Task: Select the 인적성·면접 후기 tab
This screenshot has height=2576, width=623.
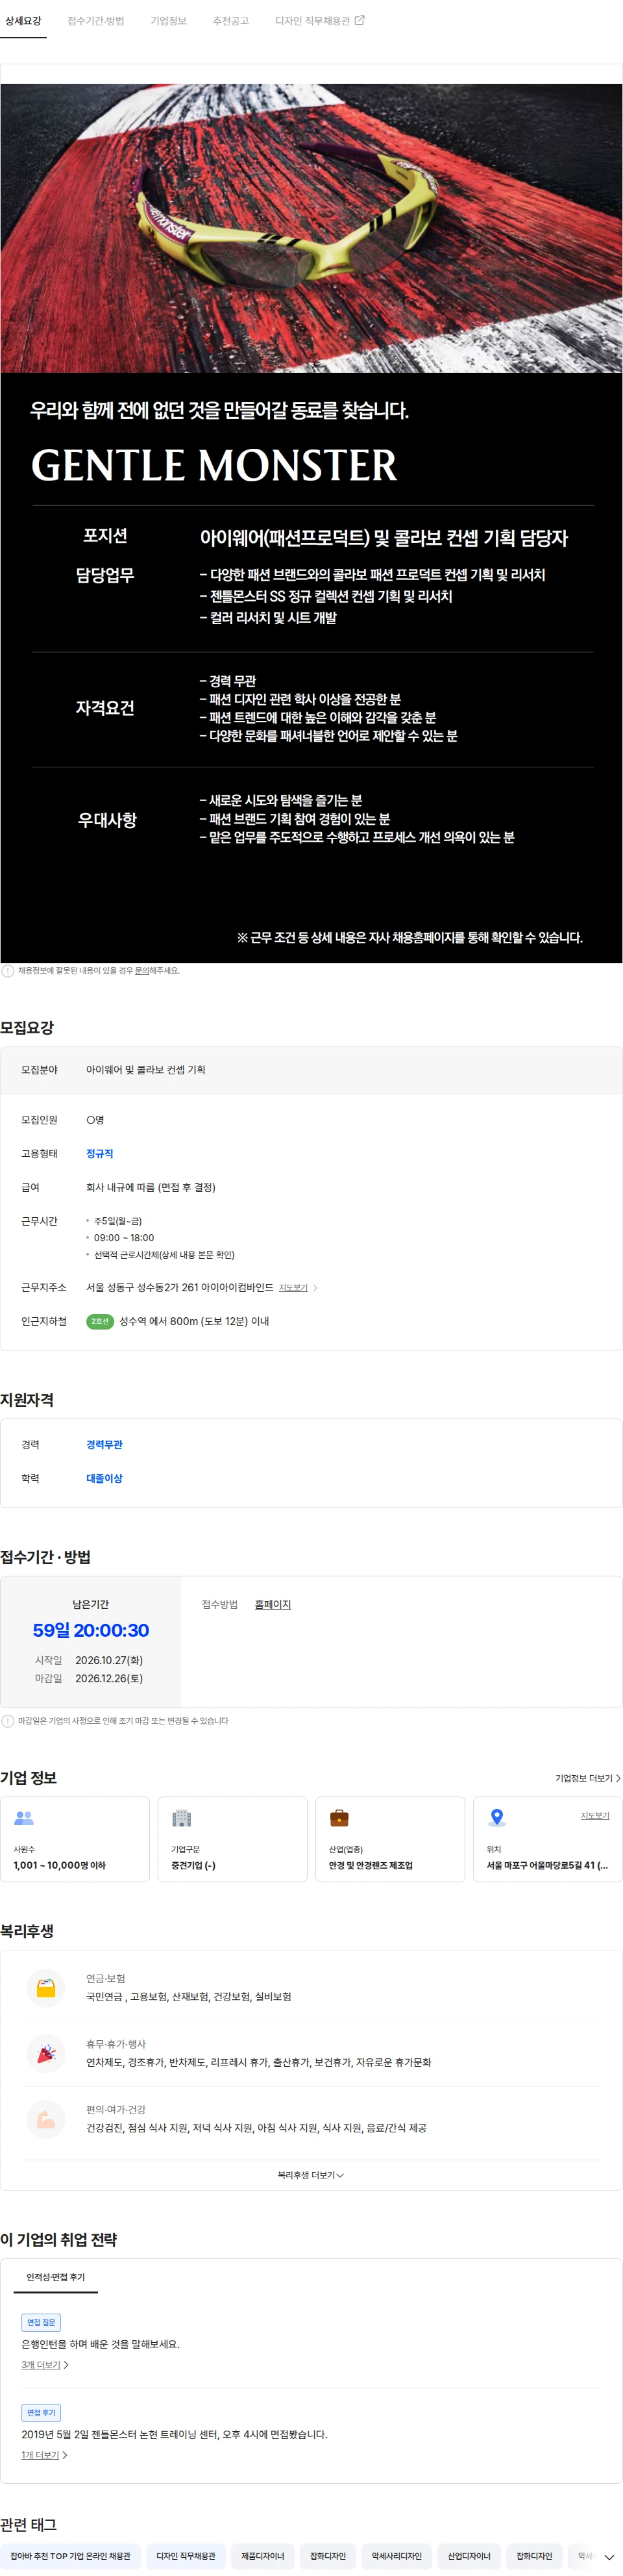Action: click(x=56, y=2277)
